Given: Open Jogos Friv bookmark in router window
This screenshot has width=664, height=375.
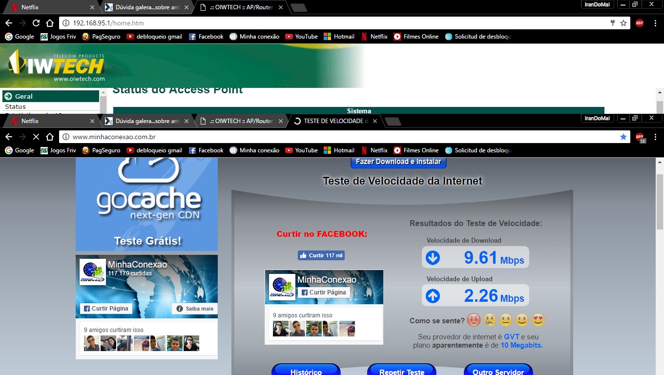Looking at the screenshot, I should coord(59,37).
